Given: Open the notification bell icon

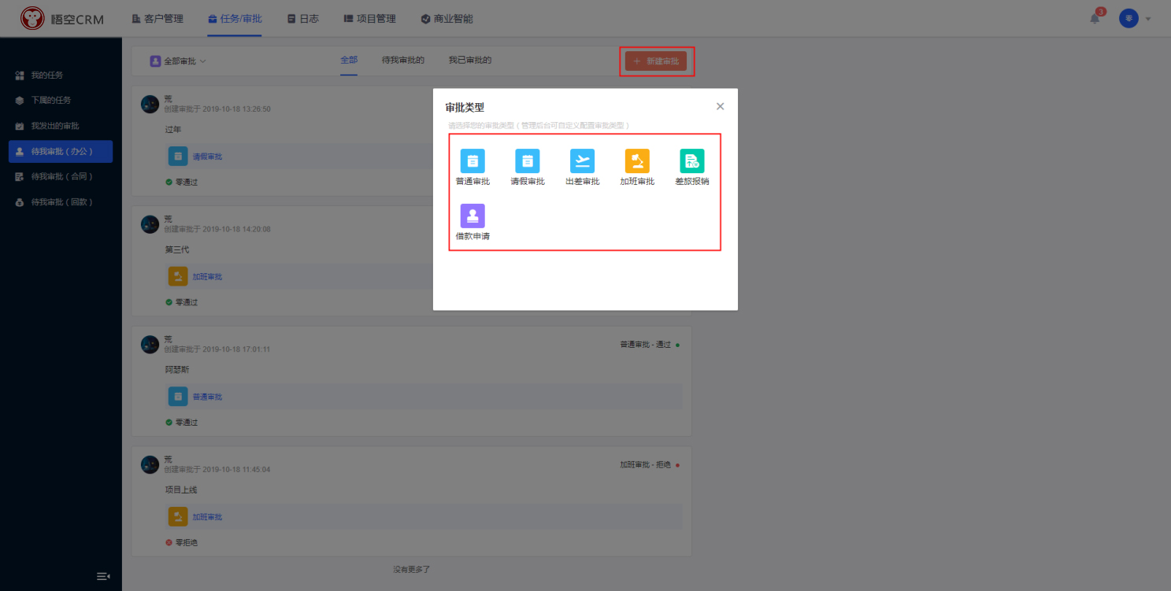Looking at the screenshot, I should [1095, 19].
